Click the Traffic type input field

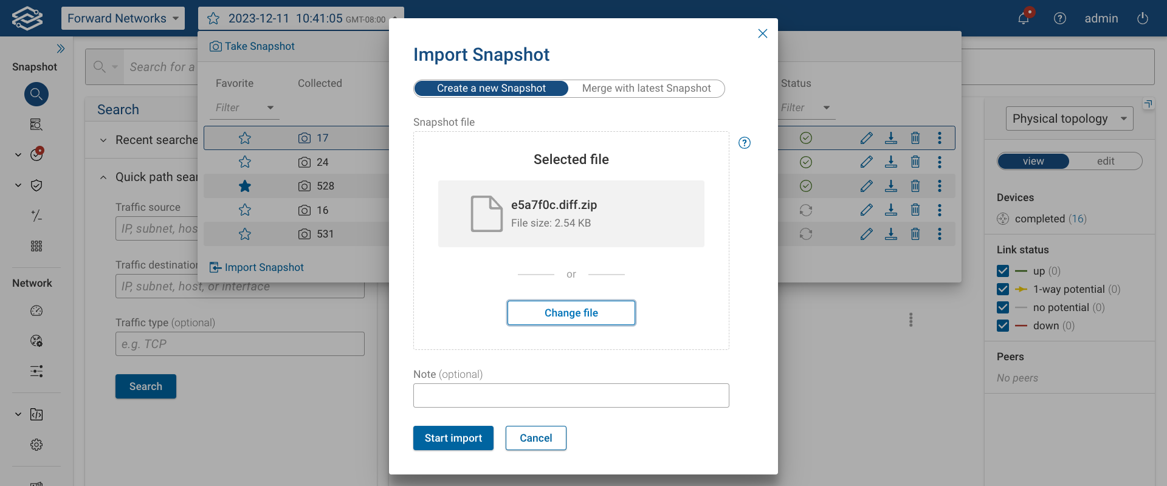tap(240, 344)
